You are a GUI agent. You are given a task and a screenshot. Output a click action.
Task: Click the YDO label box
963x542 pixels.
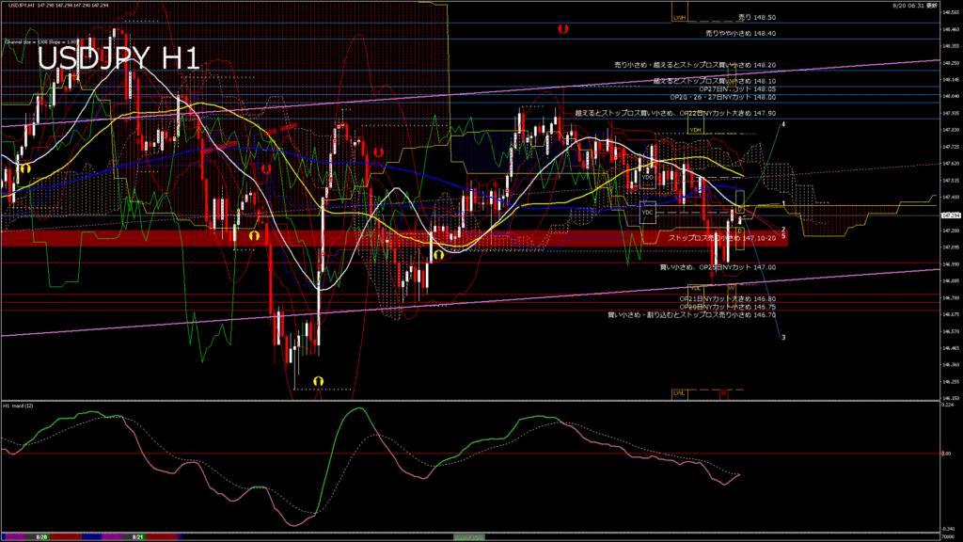(x=647, y=178)
